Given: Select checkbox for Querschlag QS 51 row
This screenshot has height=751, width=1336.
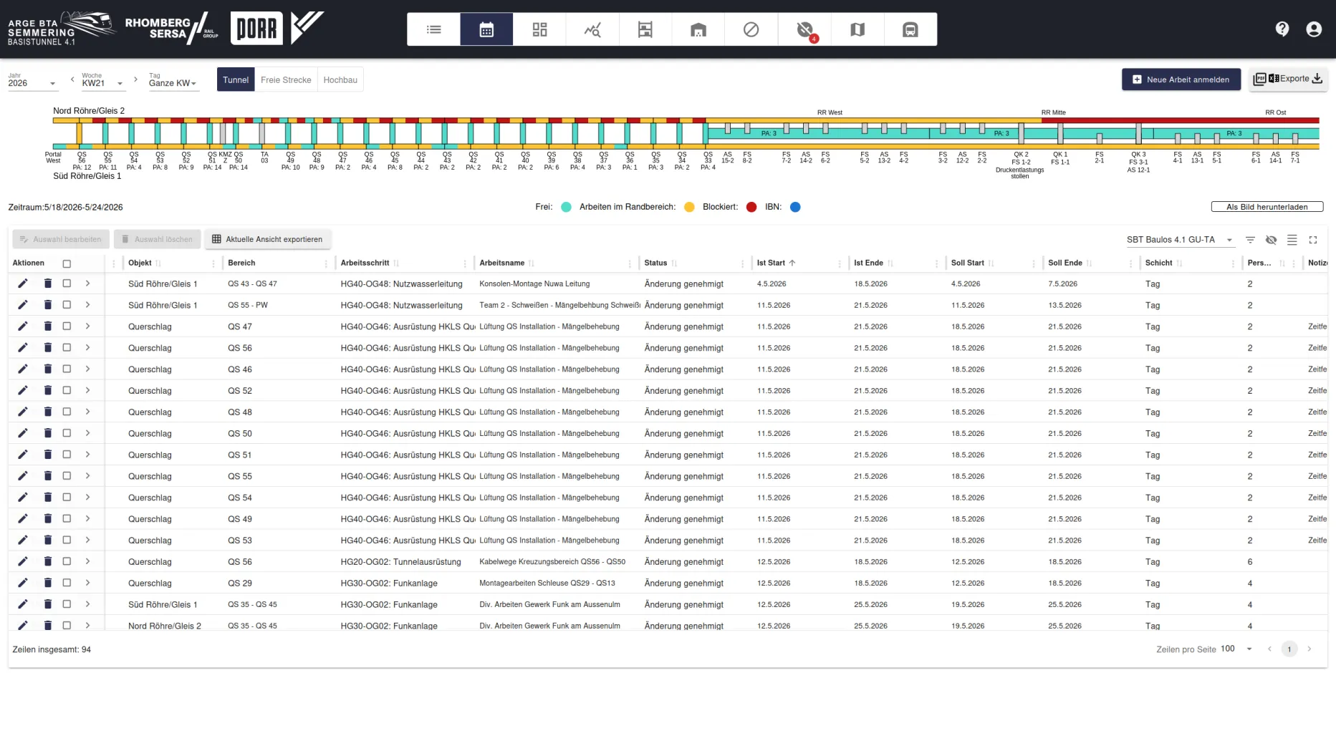Looking at the screenshot, I should coord(67,455).
